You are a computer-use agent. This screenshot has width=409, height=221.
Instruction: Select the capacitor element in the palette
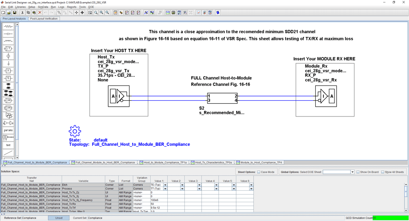tap(8, 34)
